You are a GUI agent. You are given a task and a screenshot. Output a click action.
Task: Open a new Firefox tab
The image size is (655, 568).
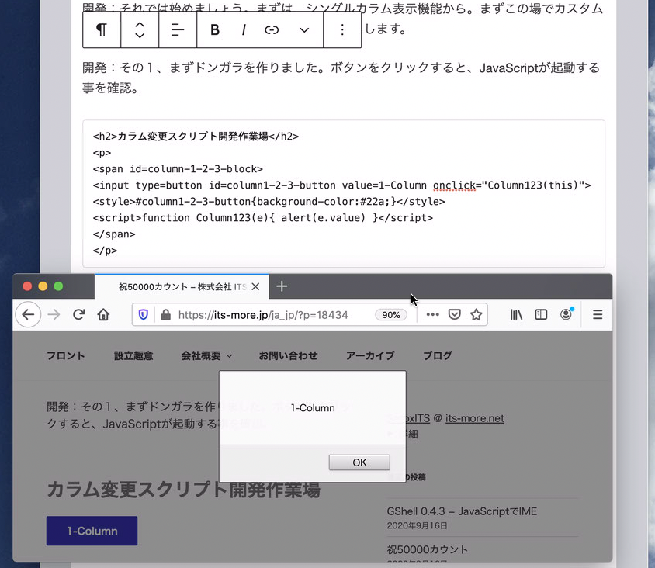[x=282, y=286]
